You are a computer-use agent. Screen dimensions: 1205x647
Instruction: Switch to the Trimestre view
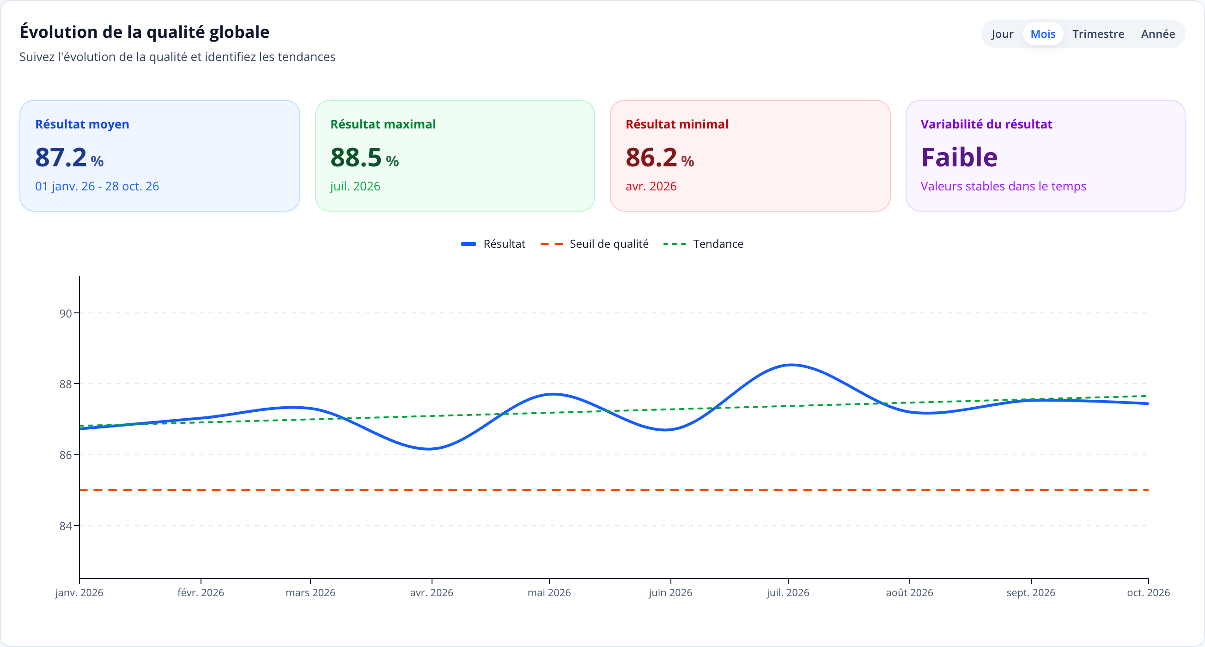tap(1098, 34)
